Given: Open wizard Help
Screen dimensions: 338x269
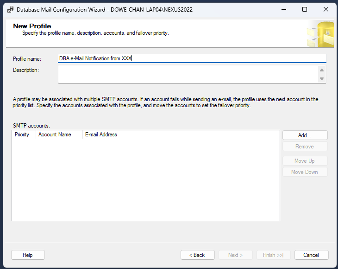Looking at the screenshot, I should coord(28,255).
